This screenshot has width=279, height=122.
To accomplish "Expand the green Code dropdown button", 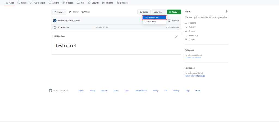I will click(174, 12).
